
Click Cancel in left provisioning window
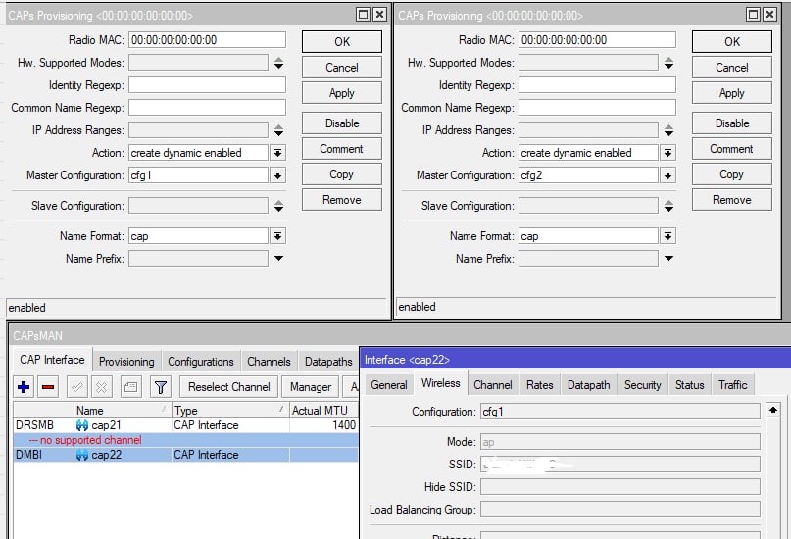[x=342, y=68]
